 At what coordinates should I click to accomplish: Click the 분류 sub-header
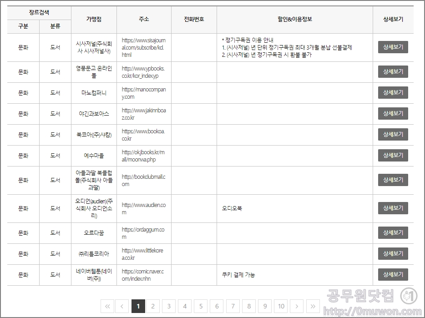point(56,26)
